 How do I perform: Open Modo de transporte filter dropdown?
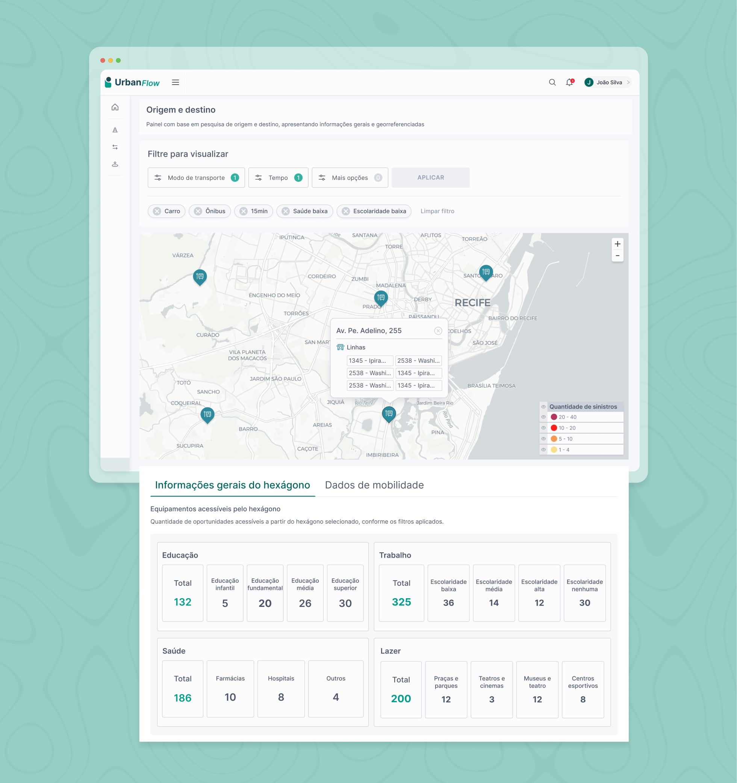point(196,178)
